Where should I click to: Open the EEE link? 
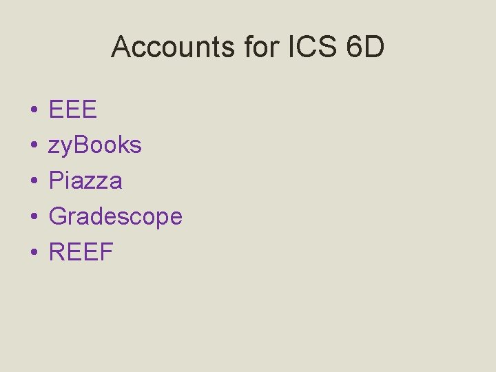[73, 109]
